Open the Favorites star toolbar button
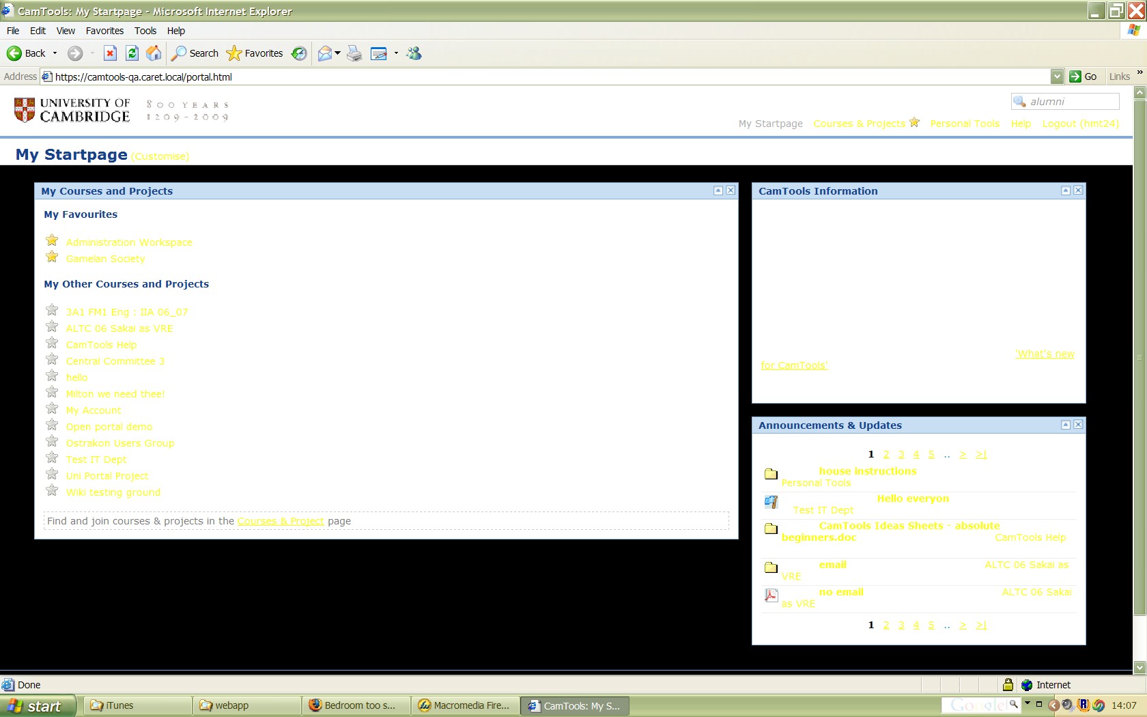This screenshot has width=1147, height=717. pyautogui.click(x=255, y=53)
